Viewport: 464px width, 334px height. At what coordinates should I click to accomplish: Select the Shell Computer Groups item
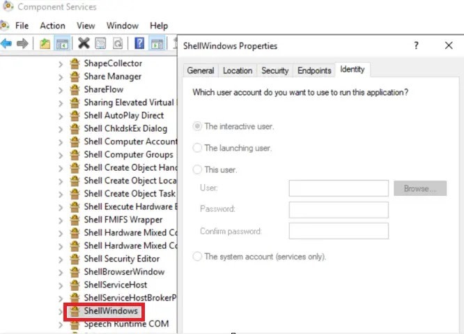(128, 155)
